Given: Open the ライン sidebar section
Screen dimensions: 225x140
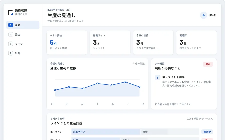Looking at the screenshot, I should (x=23, y=44).
